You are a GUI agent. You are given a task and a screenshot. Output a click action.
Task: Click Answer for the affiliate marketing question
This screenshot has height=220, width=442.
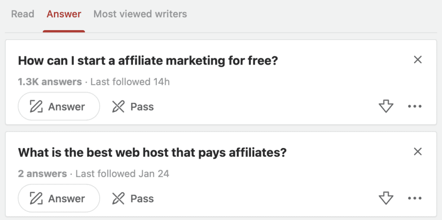(x=59, y=106)
